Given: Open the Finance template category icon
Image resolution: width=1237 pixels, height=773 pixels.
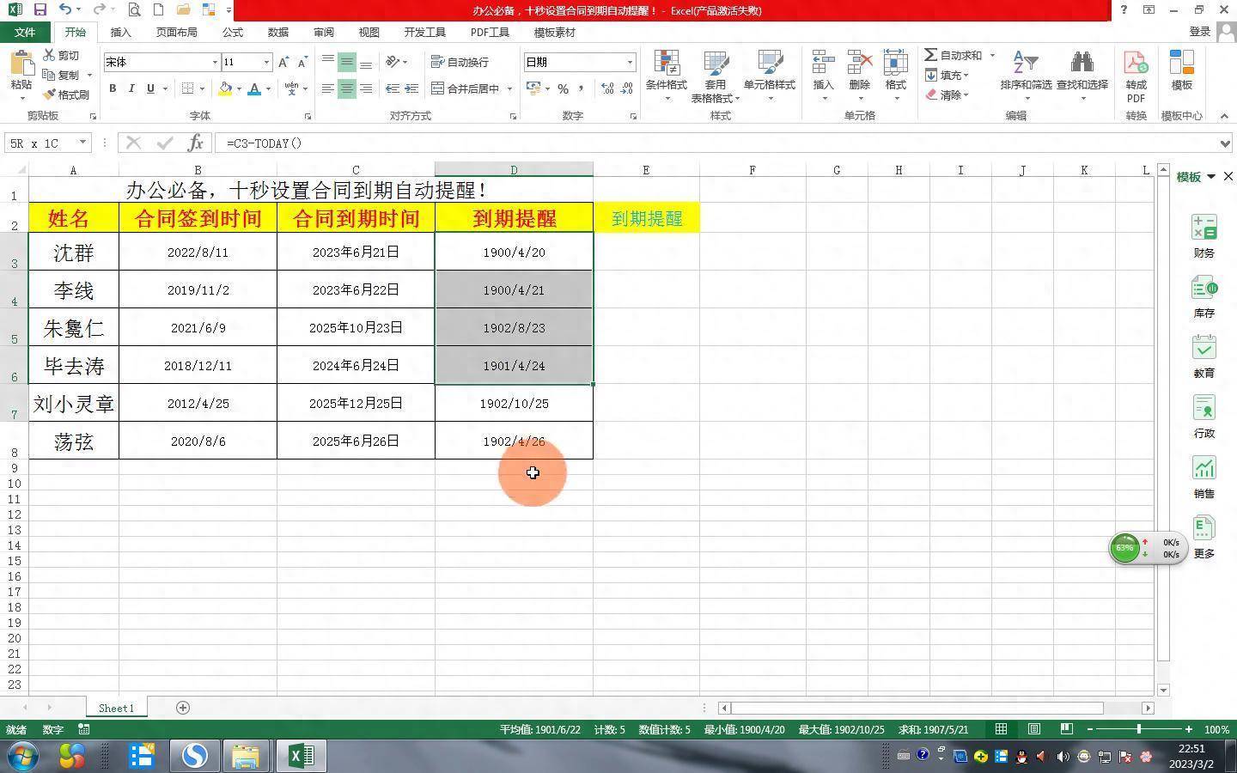Looking at the screenshot, I should tap(1203, 228).
